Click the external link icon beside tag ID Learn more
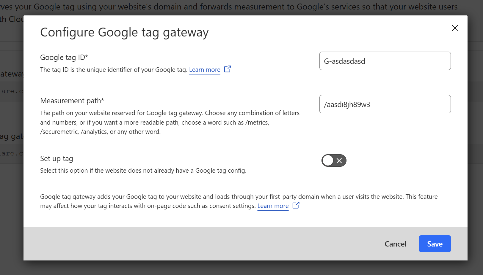Screen dimensions: 483x275 (x=228, y=69)
